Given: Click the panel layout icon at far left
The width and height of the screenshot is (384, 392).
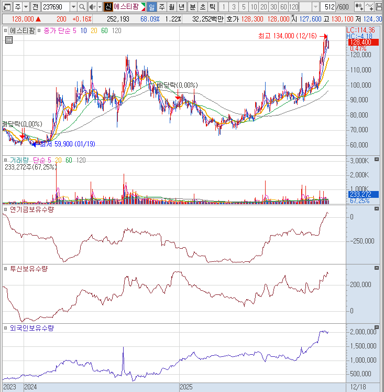Looking at the screenshot, I should coord(6,7).
